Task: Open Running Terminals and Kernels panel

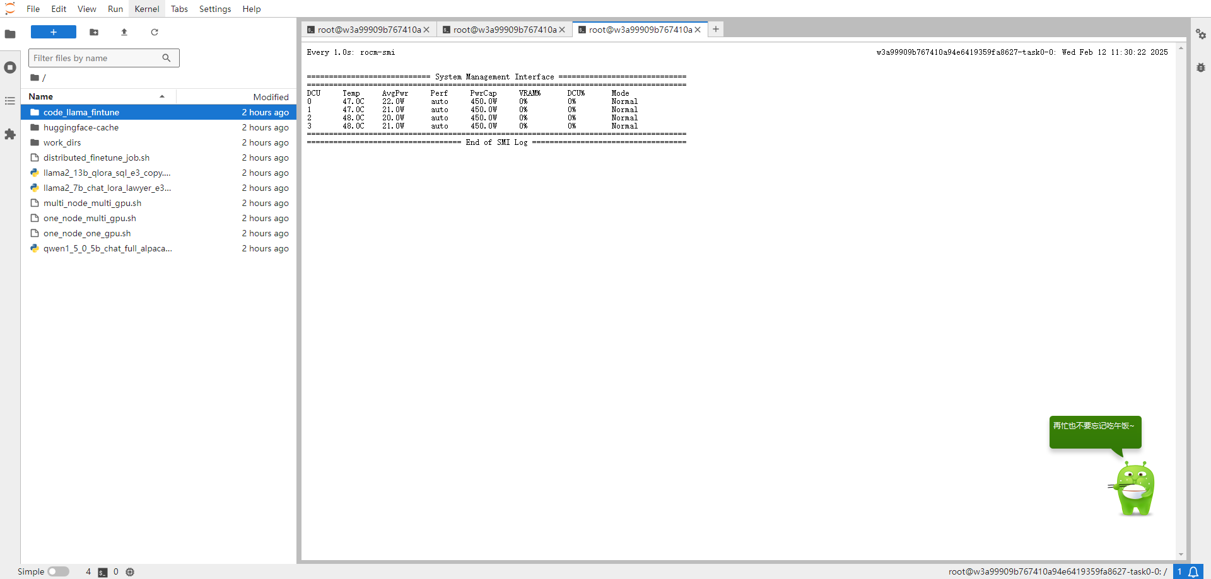Action: (x=10, y=67)
